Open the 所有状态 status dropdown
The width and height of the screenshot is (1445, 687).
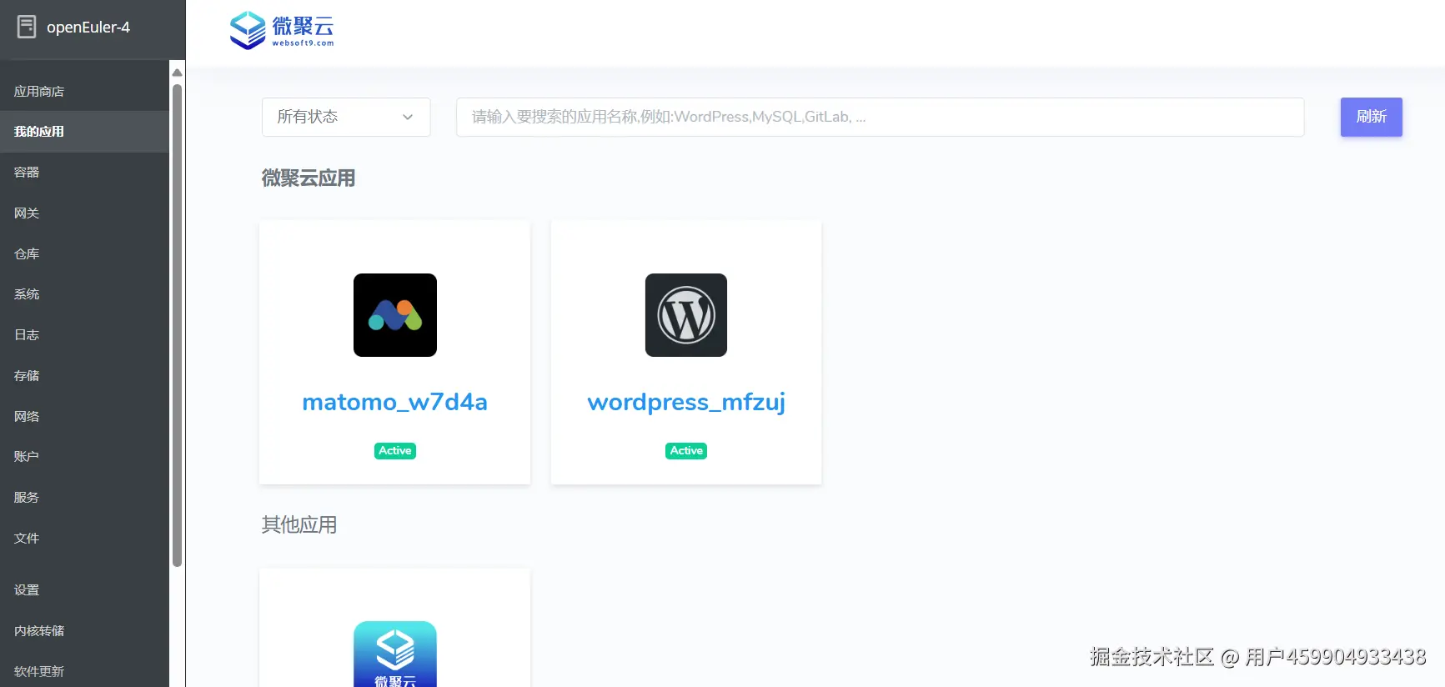click(x=346, y=117)
